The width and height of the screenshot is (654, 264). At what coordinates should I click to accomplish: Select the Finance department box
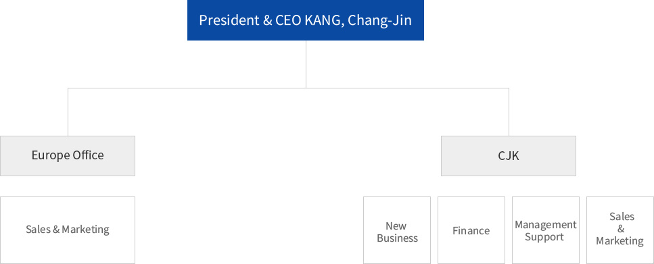(471, 230)
